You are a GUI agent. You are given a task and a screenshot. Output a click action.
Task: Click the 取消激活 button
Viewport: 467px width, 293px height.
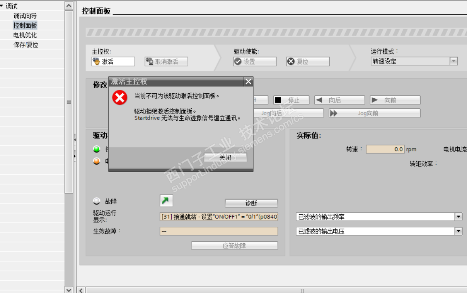[x=166, y=61]
